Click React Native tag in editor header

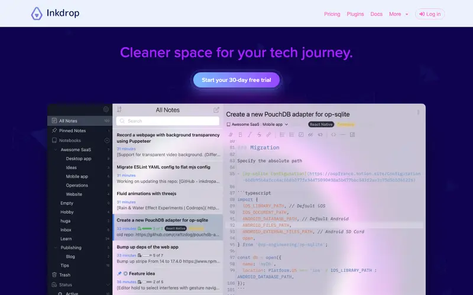[321, 124]
